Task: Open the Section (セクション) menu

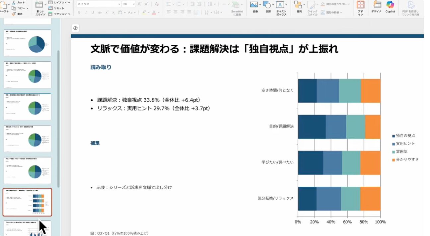Action: (59, 14)
